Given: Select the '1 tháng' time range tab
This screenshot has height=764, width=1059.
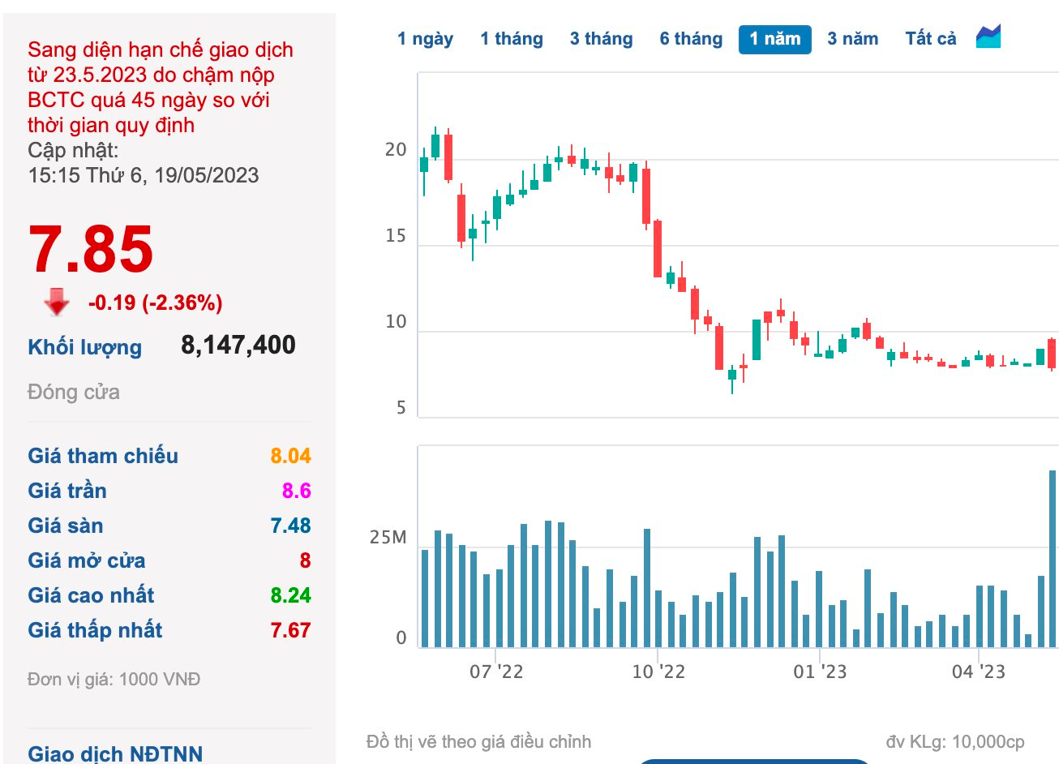Looking at the screenshot, I should (512, 39).
